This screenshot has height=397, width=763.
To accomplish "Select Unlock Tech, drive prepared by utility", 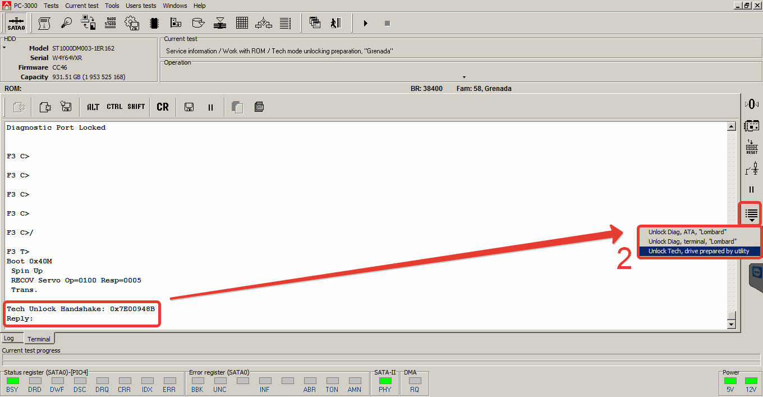I will point(698,251).
